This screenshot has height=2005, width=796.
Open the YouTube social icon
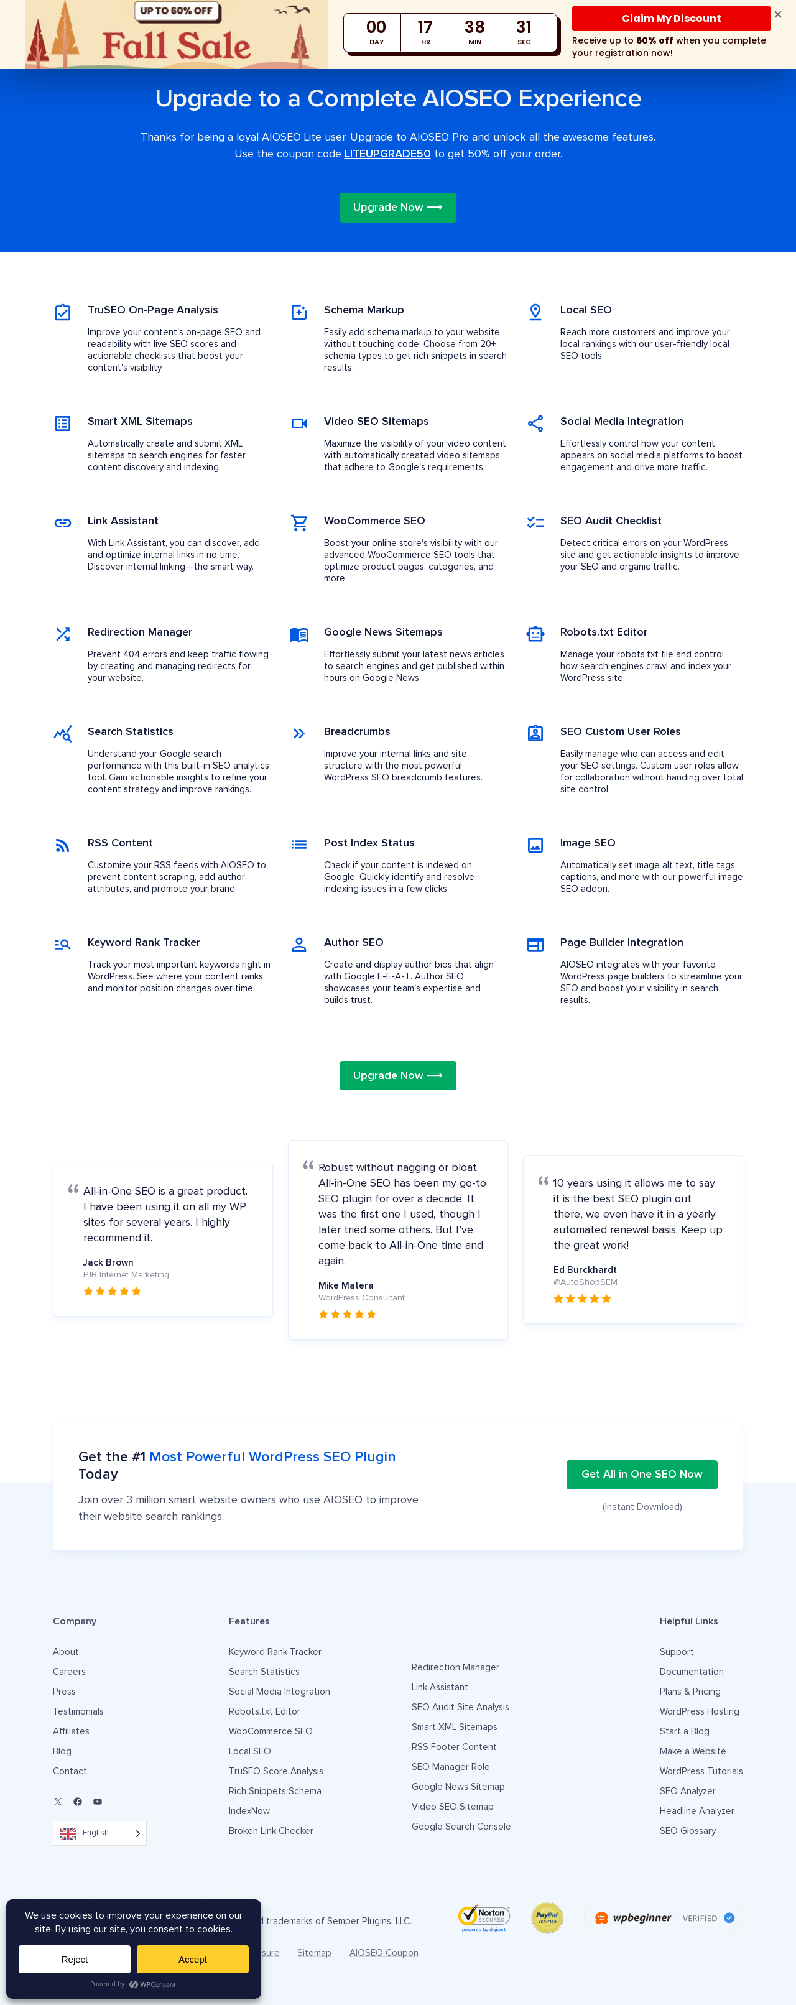[97, 1801]
